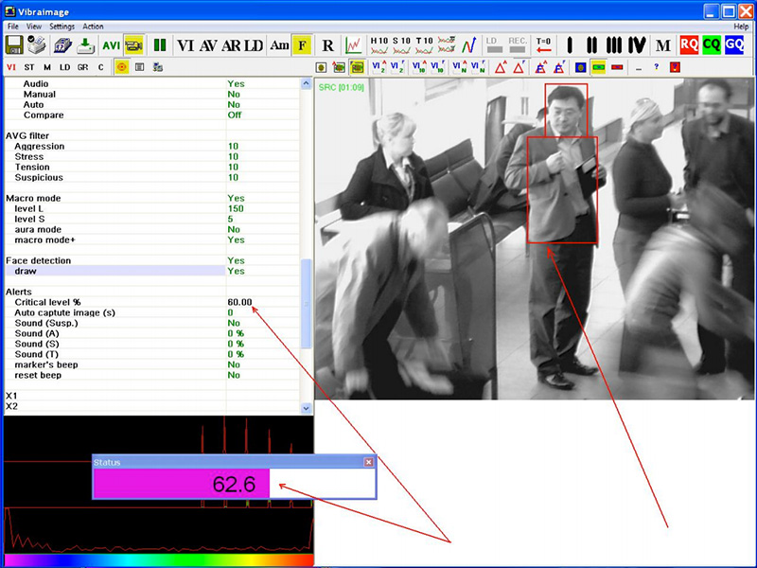Click the blue GQ button

(x=734, y=45)
